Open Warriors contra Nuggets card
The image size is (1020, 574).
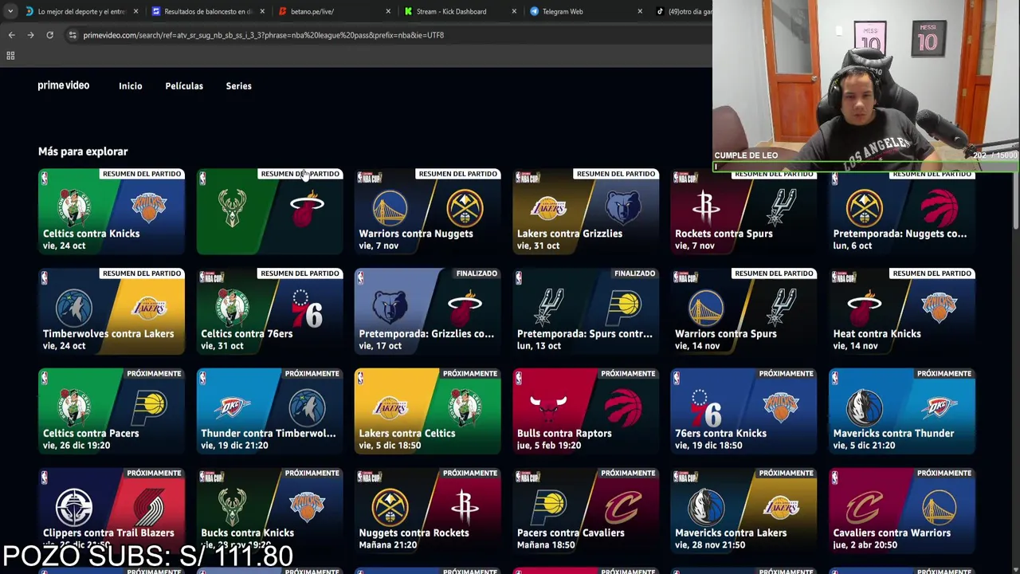pos(428,210)
